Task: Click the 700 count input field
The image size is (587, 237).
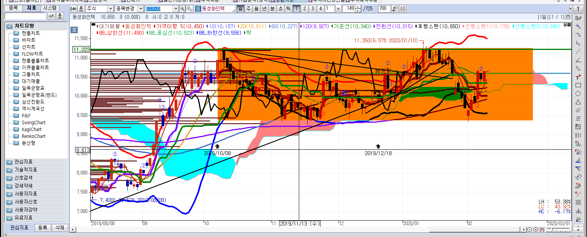Action: (385, 8)
